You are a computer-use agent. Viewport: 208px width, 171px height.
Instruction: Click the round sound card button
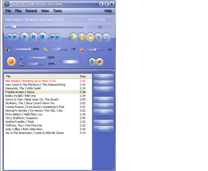(x=99, y=62)
